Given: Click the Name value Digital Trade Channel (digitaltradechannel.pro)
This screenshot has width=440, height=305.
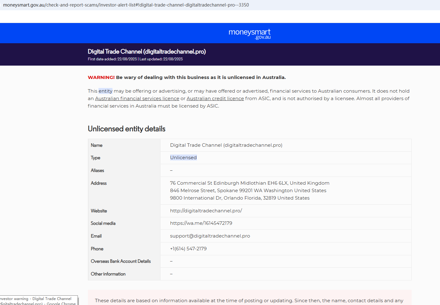Looking at the screenshot, I should (x=226, y=145).
